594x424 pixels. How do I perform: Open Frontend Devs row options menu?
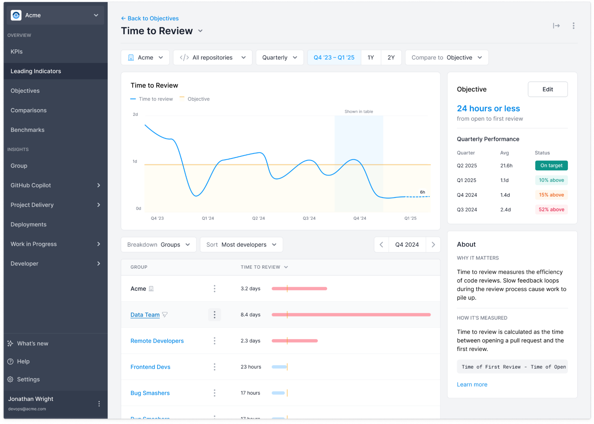[214, 367]
